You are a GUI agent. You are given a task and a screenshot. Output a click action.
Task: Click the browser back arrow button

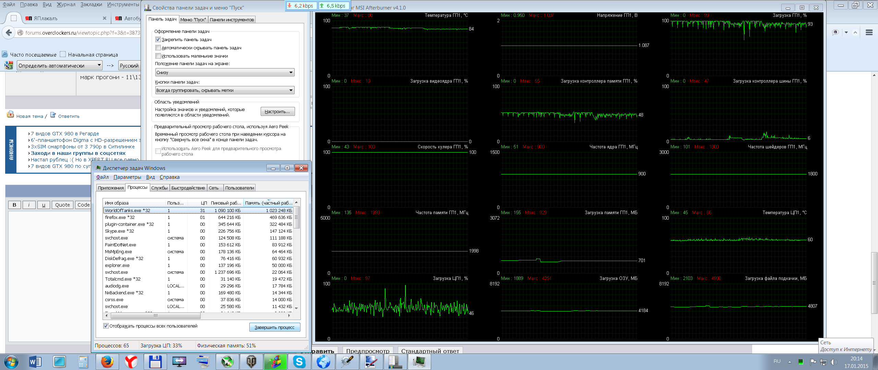[9, 33]
